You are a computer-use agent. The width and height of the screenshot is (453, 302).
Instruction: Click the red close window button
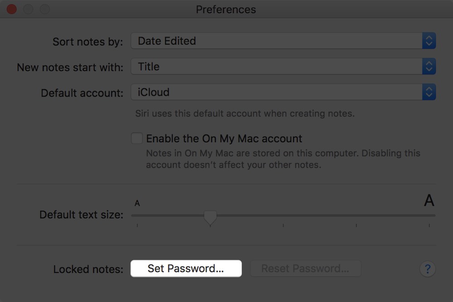[x=11, y=8]
